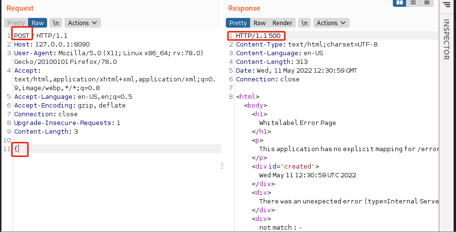The width and height of the screenshot is (456, 233).
Task: Select the Response Pretty tab
Action: pos(238,23)
